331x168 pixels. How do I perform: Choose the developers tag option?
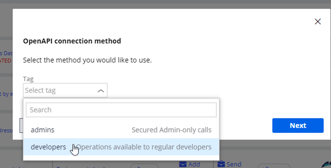coord(48,147)
